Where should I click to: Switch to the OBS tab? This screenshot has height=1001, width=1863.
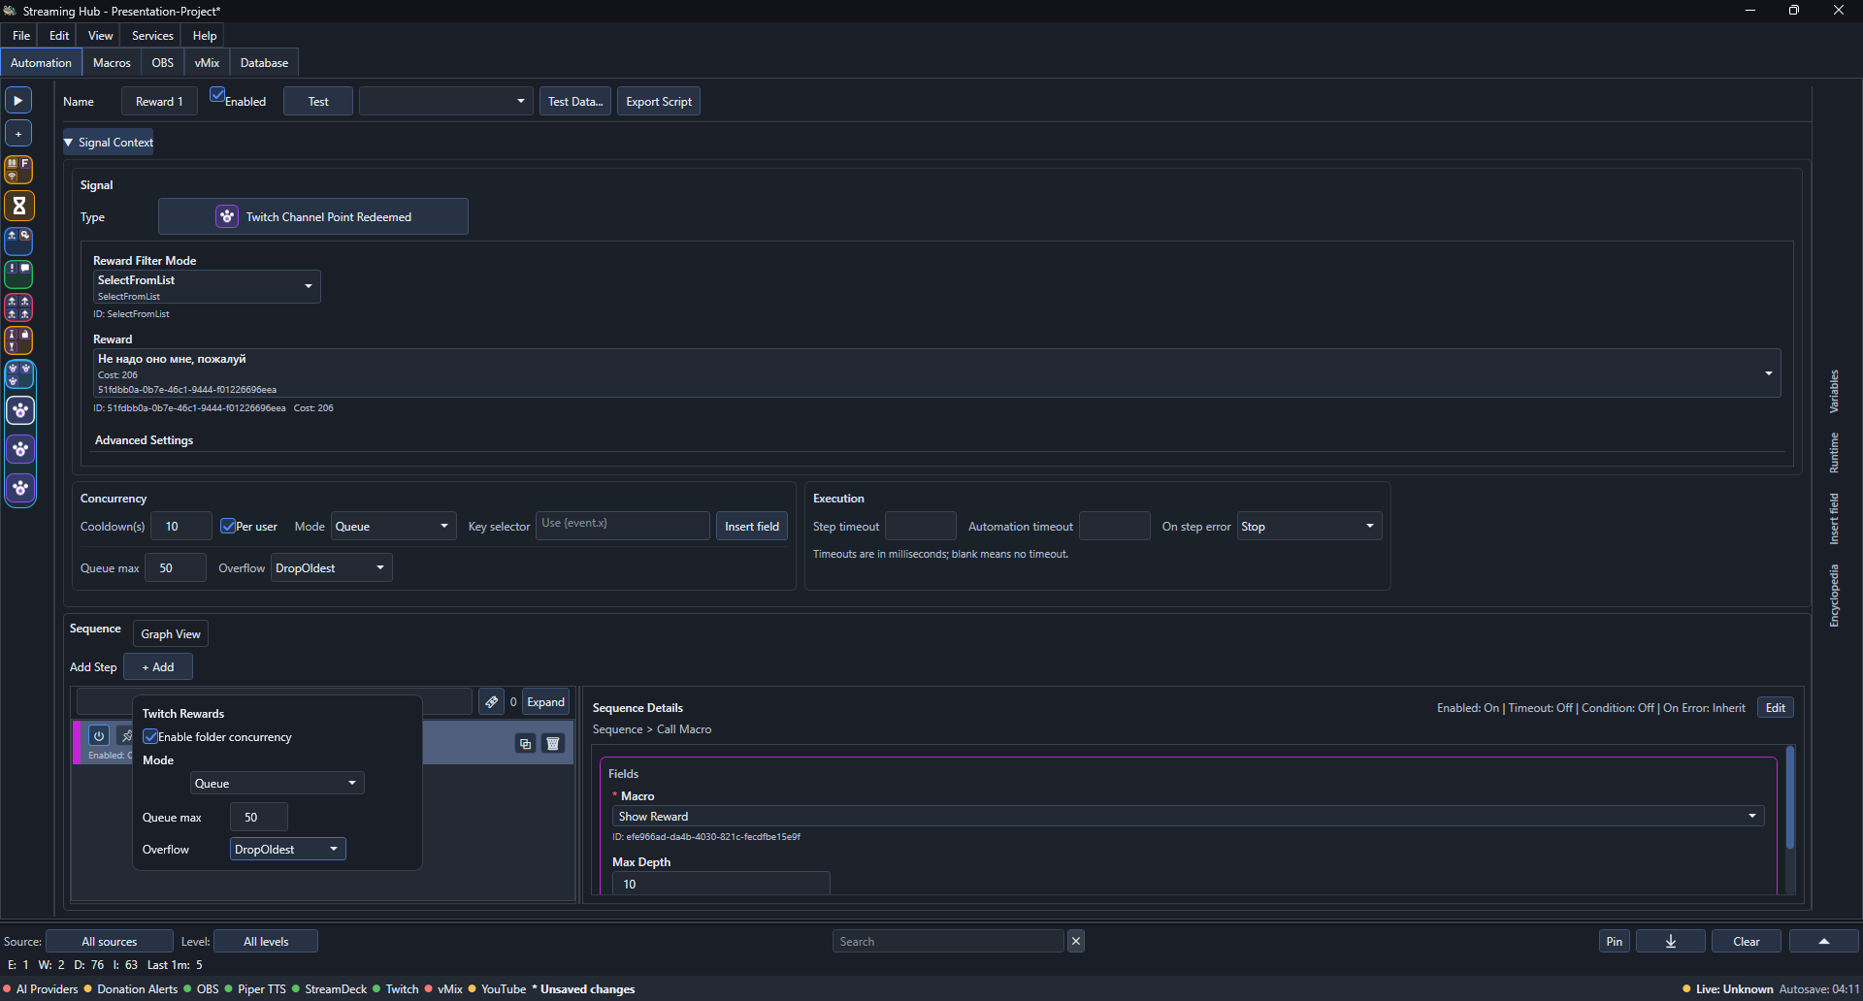click(163, 62)
